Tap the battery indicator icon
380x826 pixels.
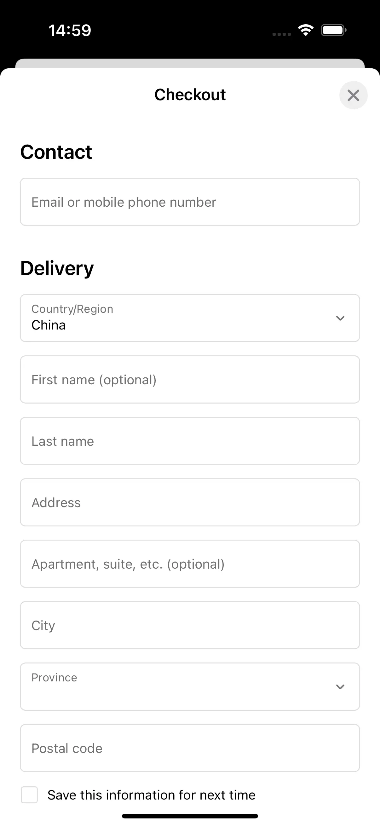(x=333, y=31)
